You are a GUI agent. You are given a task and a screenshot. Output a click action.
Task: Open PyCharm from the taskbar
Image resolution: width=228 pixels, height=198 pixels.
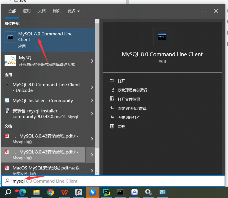[107, 192]
